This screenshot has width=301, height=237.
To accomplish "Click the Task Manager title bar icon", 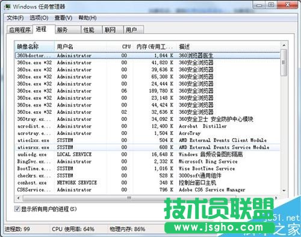I will click(x=7, y=7).
